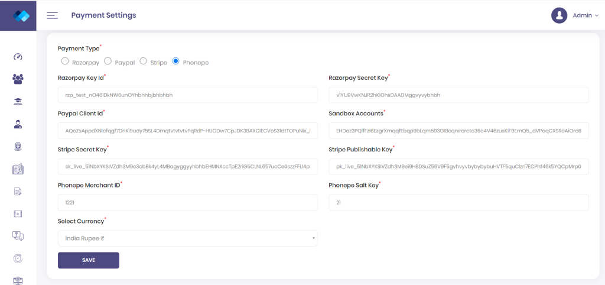
Task: Open the female avatar icon in the sidebar
Action: point(18,147)
